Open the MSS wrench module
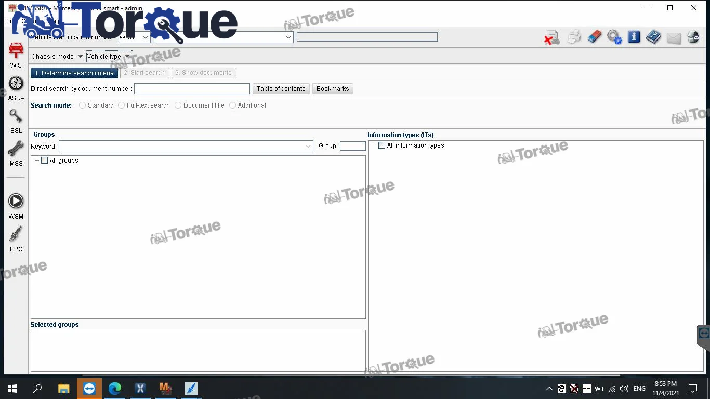 [16, 153]
